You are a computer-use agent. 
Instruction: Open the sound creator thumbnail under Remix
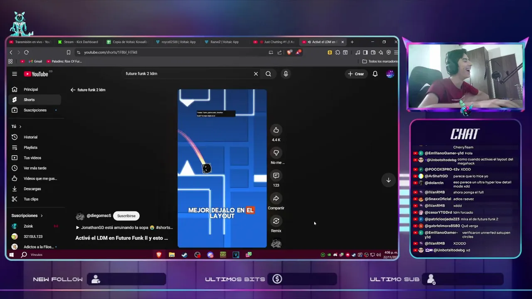pos(276,244)
